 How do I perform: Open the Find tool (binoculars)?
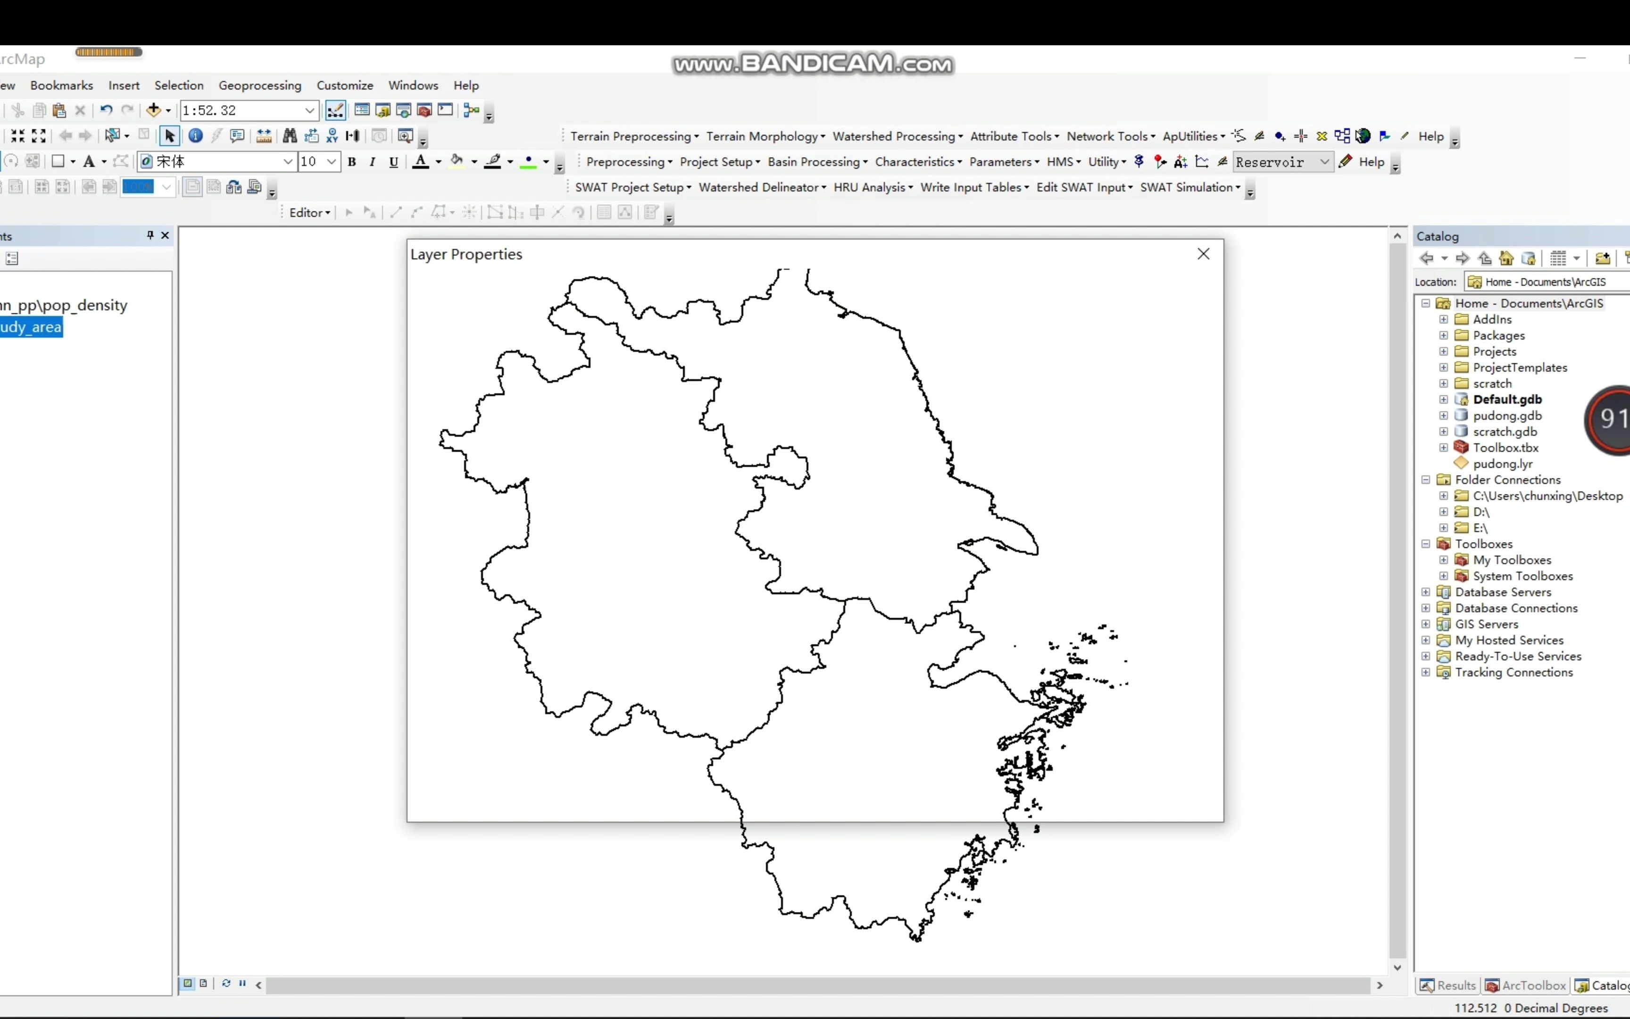coord(291,135)
